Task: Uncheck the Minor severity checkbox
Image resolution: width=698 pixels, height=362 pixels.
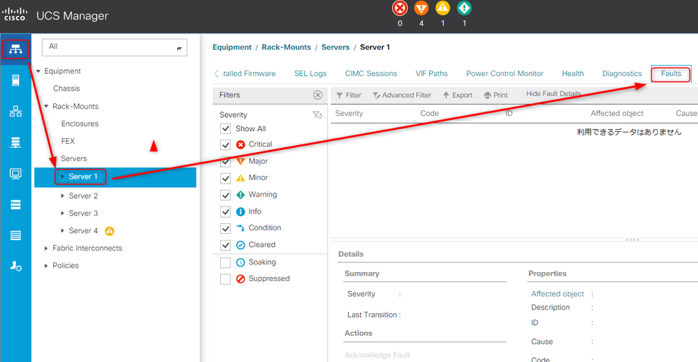Action: (x=225, y=179)
